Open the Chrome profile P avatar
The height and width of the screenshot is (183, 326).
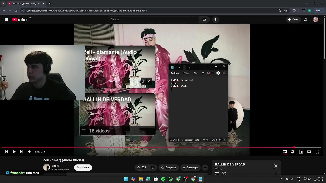[x=309, y=11]
